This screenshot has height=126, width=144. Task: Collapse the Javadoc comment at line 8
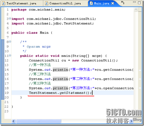point(10,41)
